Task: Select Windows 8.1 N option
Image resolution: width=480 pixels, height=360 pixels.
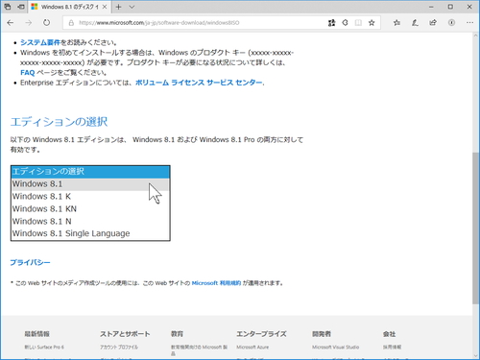Action: pyautogui.click(x=90, y=222)
